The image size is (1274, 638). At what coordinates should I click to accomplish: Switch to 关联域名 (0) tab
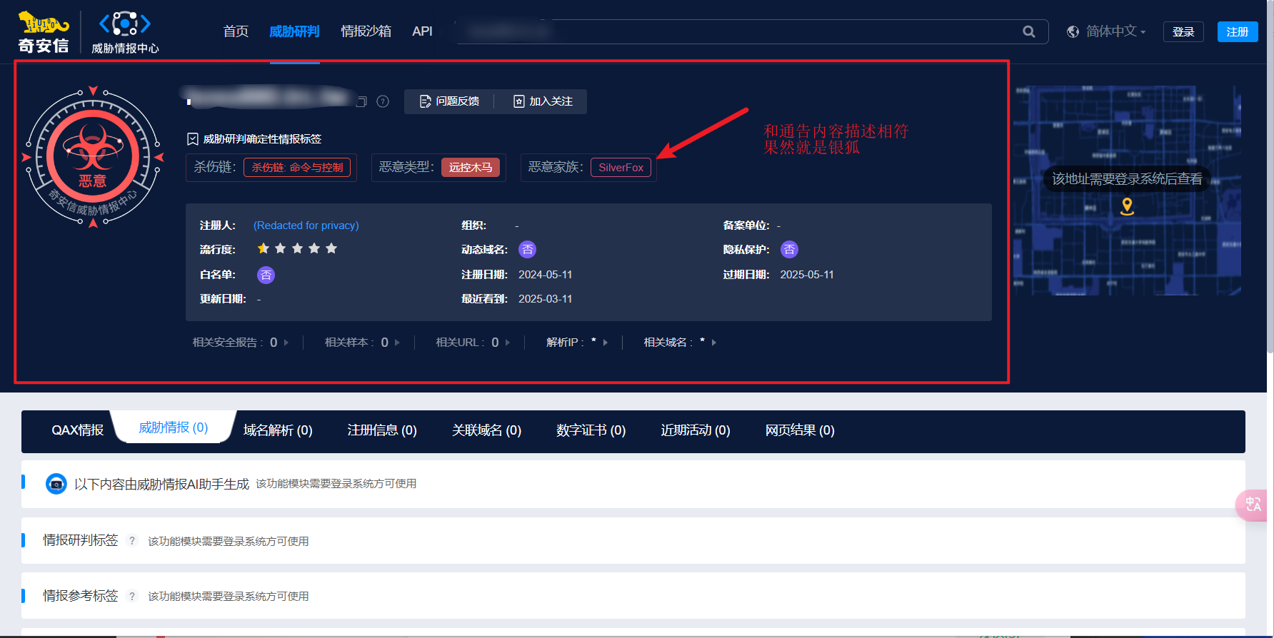tap(486, 430)
